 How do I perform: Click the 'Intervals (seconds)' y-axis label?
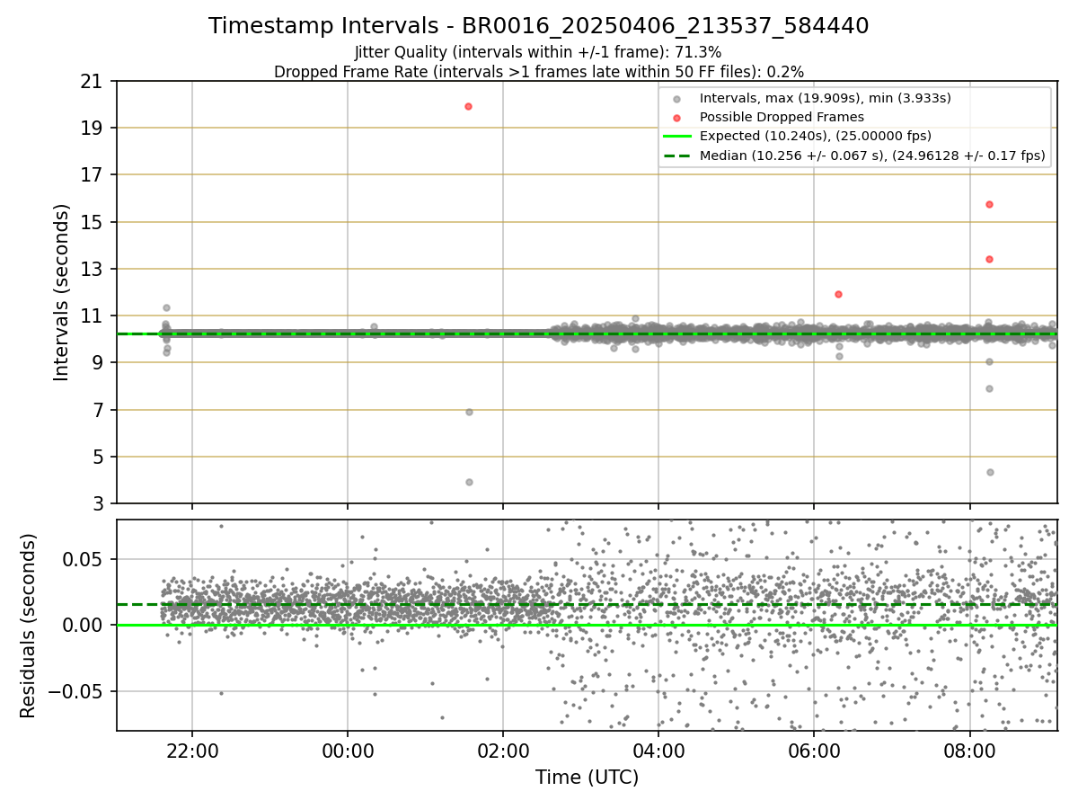(62, 292)
